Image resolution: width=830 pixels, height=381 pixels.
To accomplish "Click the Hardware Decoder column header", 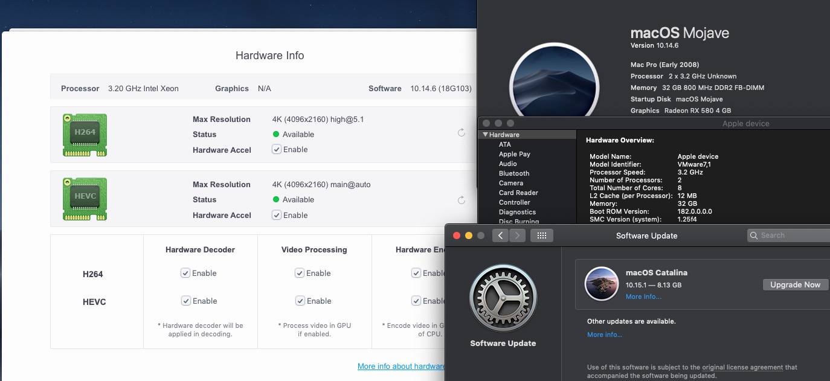I will point(200,249).
